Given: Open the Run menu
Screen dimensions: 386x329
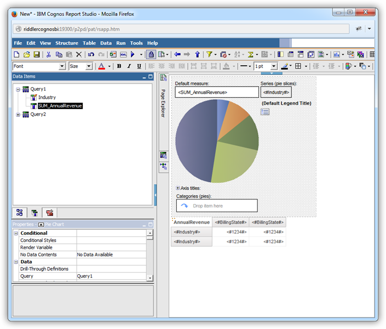Looking at the screenshot, I should pyautogui.click(x=121, y=43).
